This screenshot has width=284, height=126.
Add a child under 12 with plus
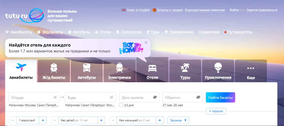click(101, 120)
